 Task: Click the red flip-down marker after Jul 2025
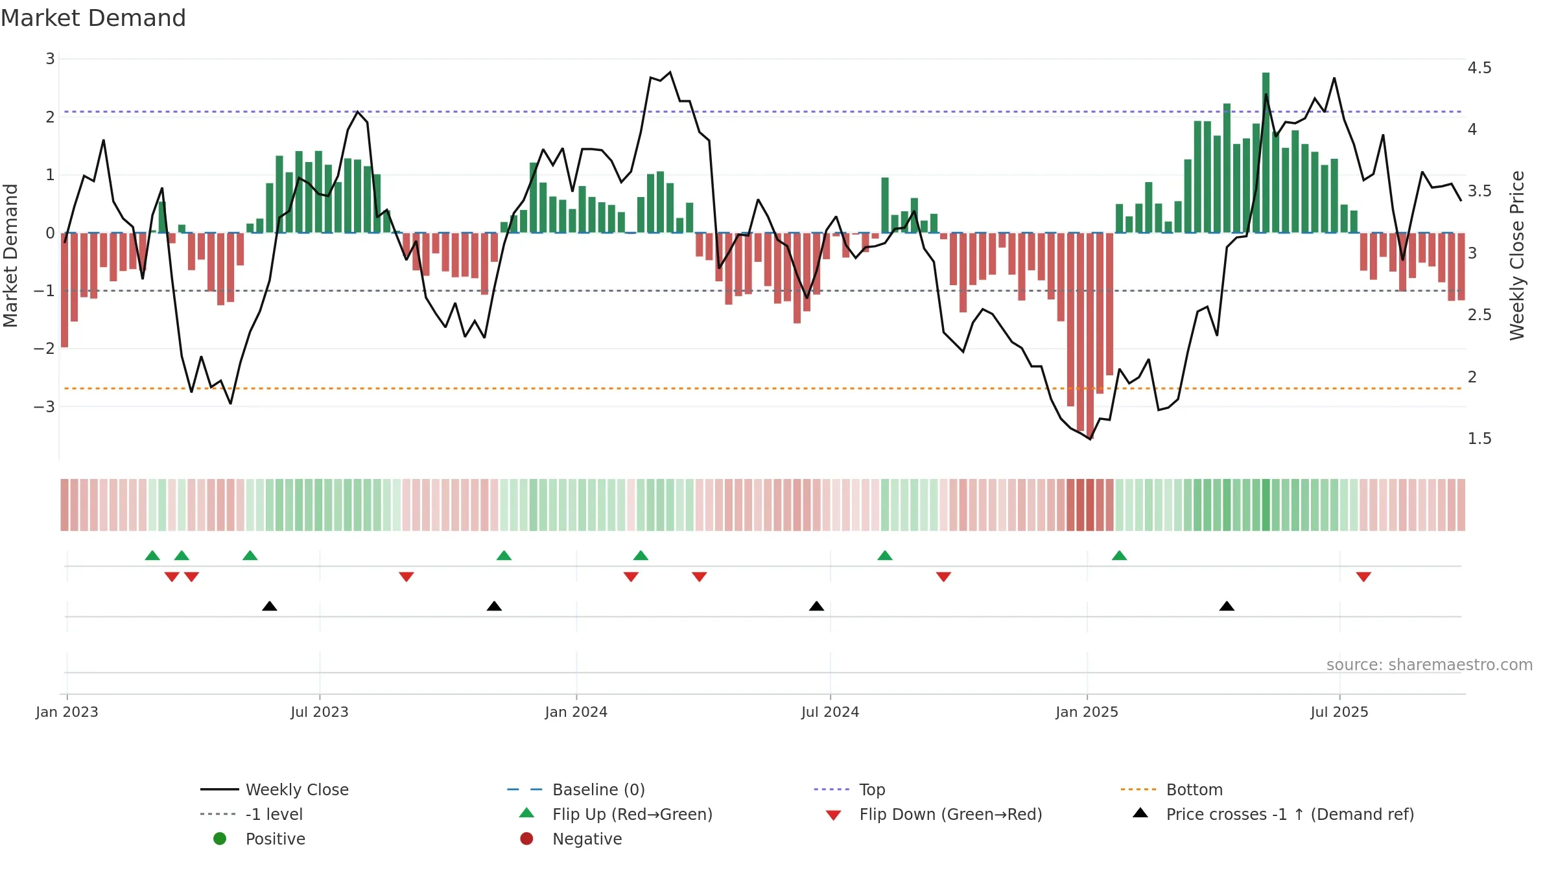pyautogui.click(x=1363, y=577)
